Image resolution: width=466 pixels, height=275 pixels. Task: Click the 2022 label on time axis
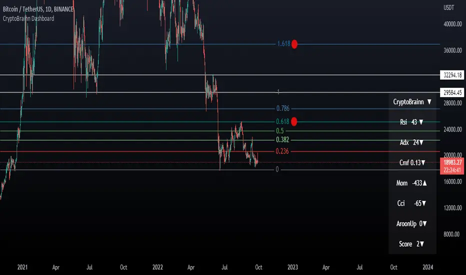pyautogui.click(x=157, y=267)
